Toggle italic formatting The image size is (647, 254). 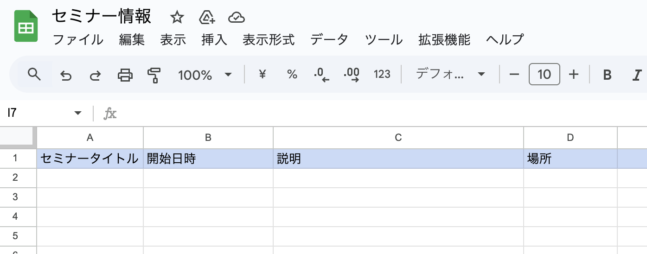637,74
